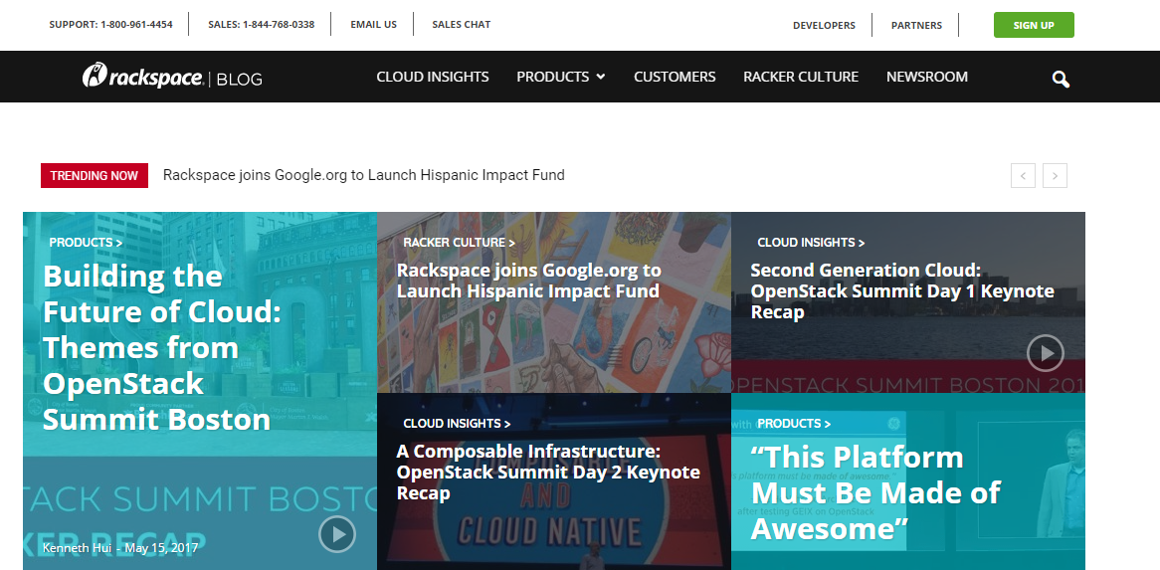Click the Rackspace Blog logo

(172, 77)
